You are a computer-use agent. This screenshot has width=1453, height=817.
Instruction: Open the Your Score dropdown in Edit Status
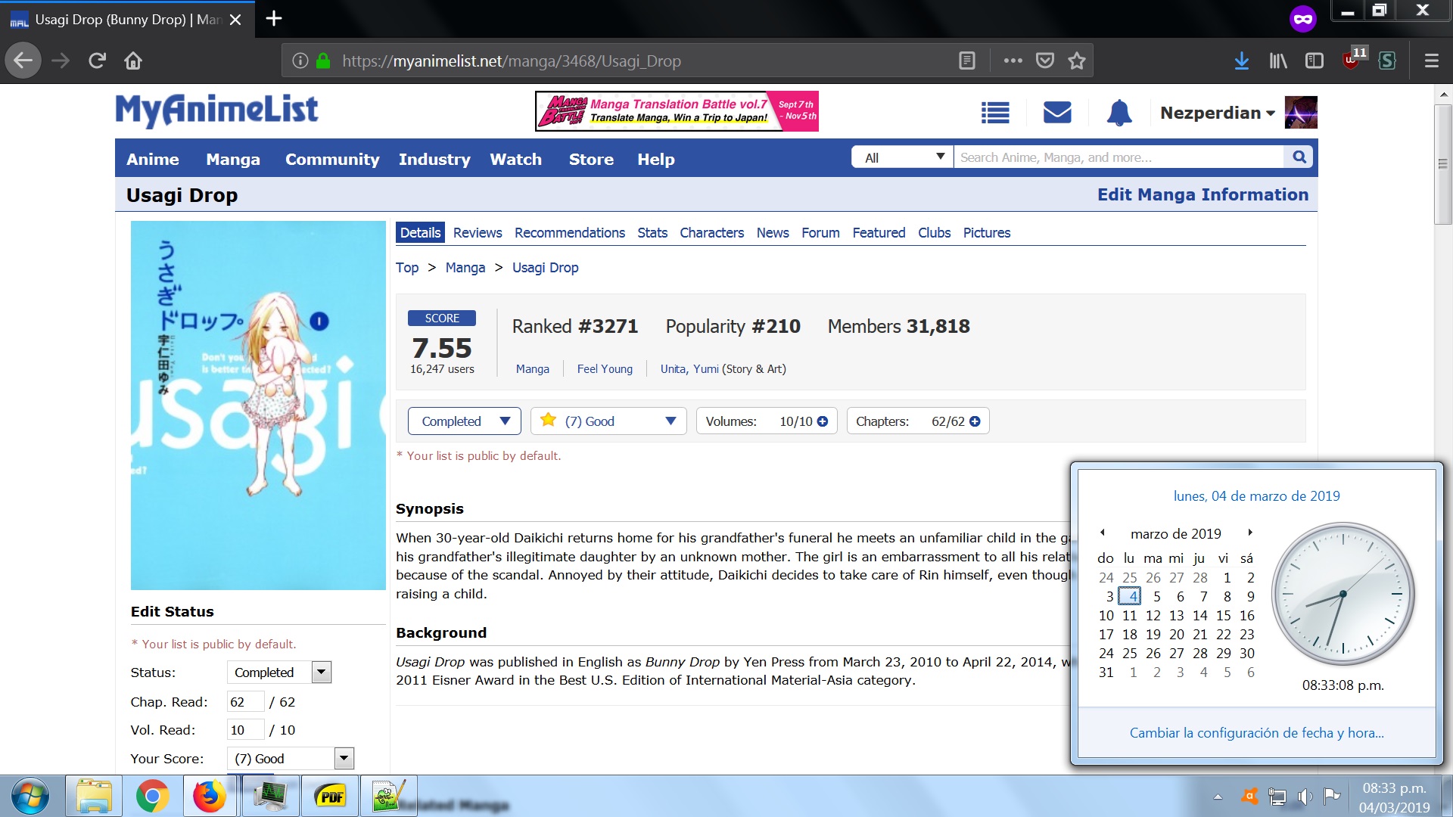(291, 759)
